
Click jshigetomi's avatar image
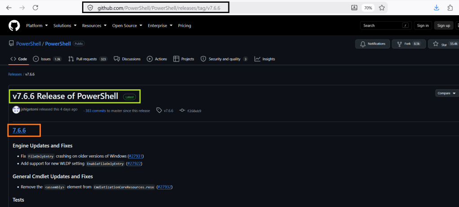(16, 110)
